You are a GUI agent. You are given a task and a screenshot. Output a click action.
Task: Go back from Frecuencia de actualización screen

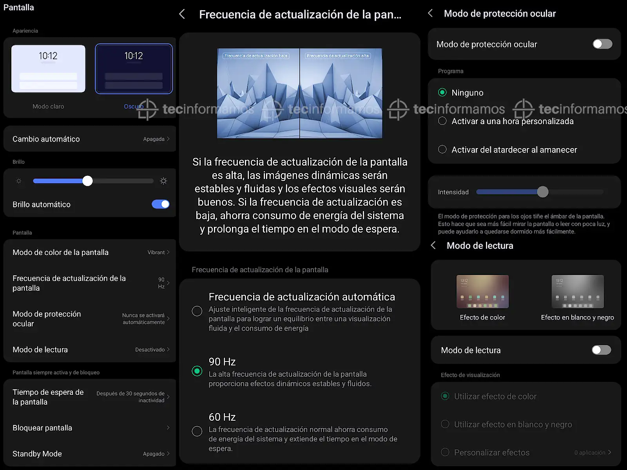182,14
